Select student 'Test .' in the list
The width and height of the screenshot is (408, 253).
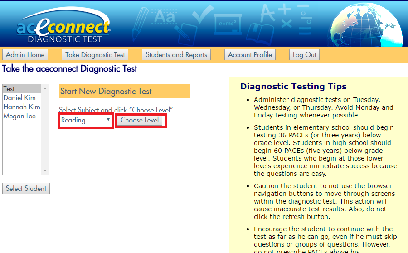click(22, 89)
